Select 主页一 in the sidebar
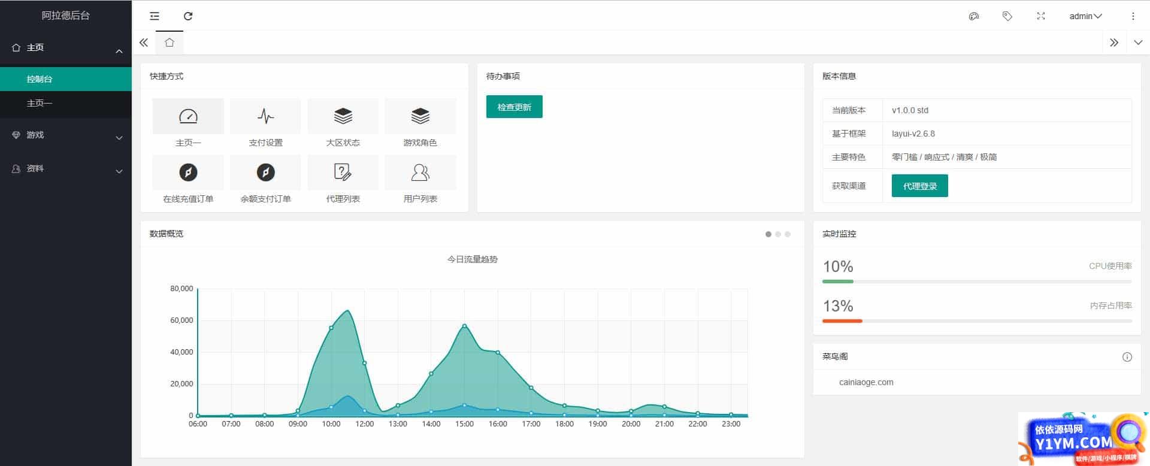This screenshot has width=1150, height=466. pyautogui.click(x=66, y=103)
